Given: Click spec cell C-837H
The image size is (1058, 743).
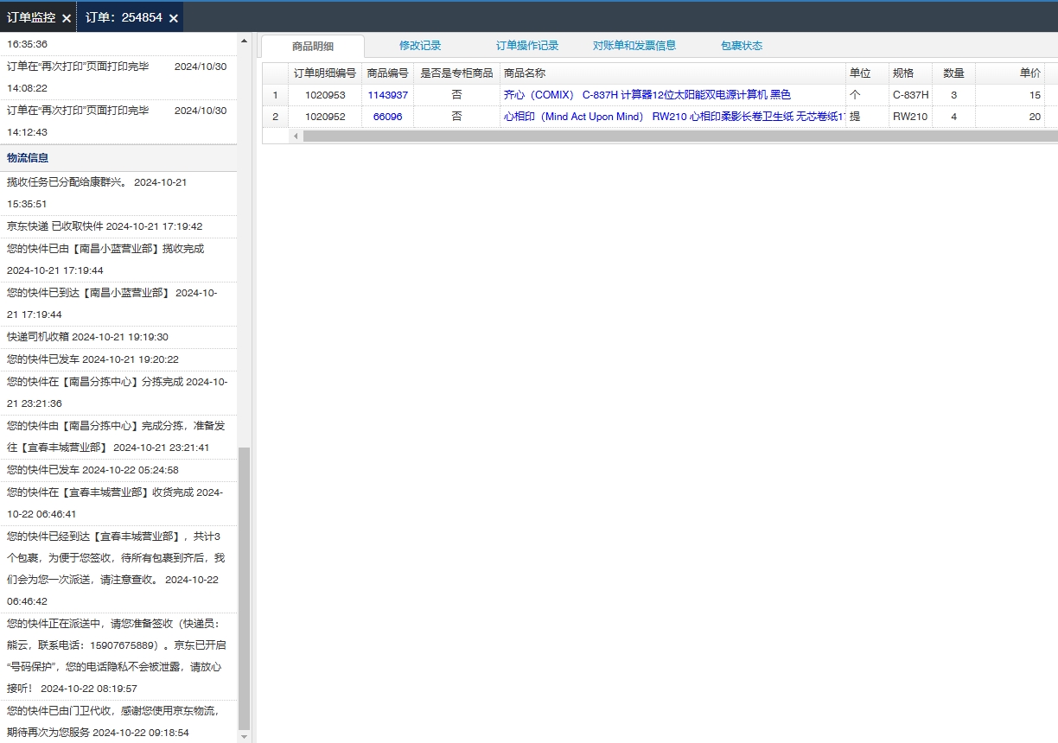Looking at the screenshot, I should (x=910, y=95).
